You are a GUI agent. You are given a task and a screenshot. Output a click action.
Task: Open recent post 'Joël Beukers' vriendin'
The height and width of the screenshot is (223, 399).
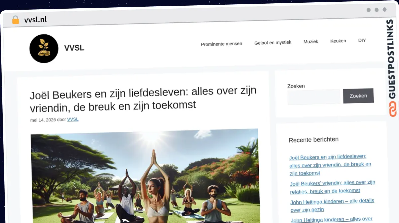pyautogui.click(x=332, y=187)
